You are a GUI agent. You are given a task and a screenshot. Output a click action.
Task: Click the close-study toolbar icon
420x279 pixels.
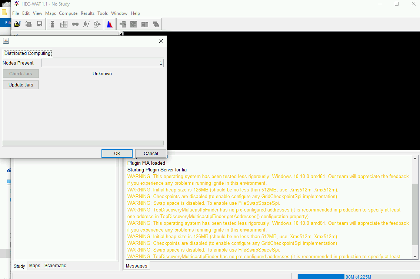tap(29, 24)
